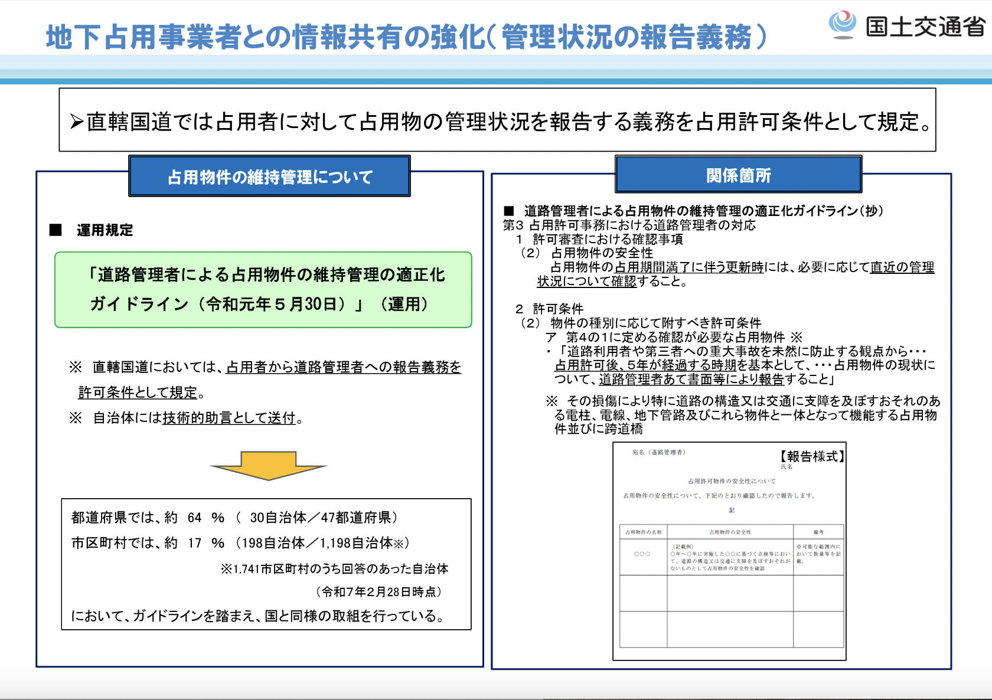This screenshot has width=992, height=700.
Task: Click the 国土交通省 ministry name text
Action: coord(925,27)
